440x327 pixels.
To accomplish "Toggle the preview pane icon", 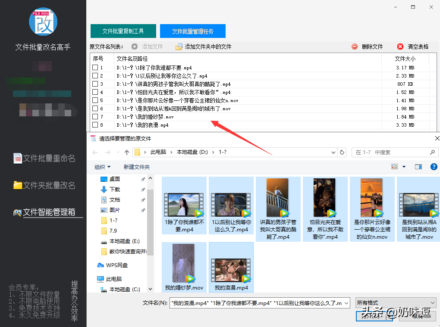I will pos(418,167).
